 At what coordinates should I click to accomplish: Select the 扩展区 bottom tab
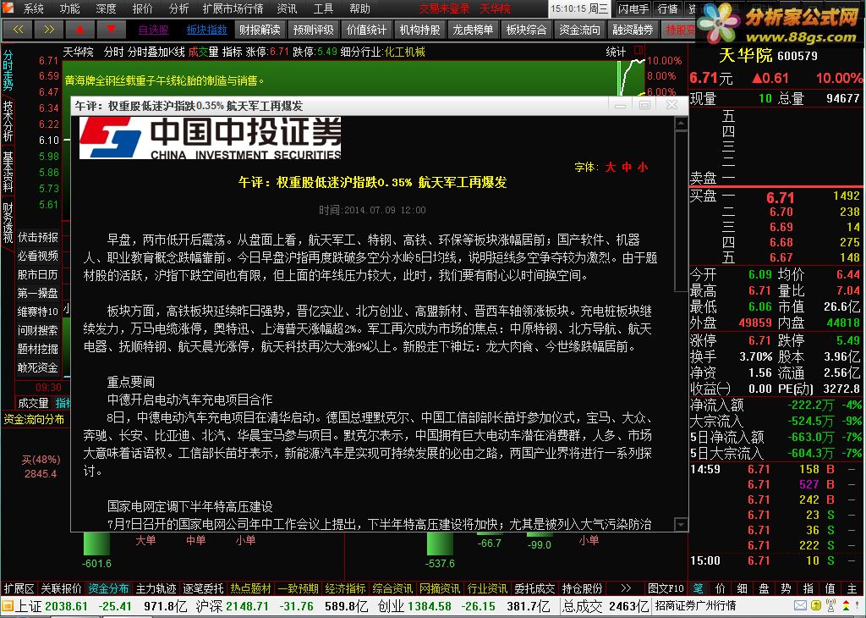coord(19,588)
